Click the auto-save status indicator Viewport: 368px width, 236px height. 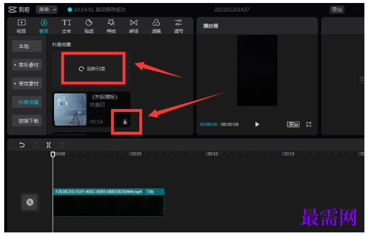(97, 10)
